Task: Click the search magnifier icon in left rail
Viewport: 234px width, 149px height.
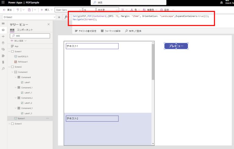Action: (3, 69)
